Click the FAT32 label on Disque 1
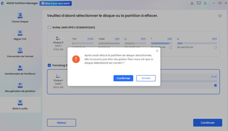 coord(214,77)
